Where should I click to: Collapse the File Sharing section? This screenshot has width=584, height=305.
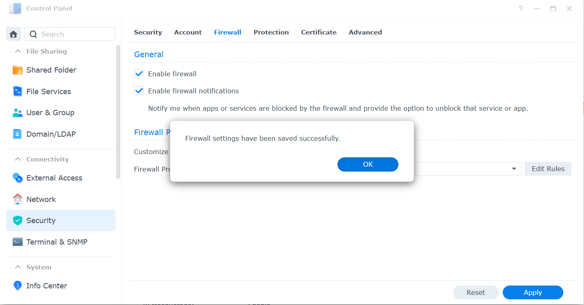point(17,51)
